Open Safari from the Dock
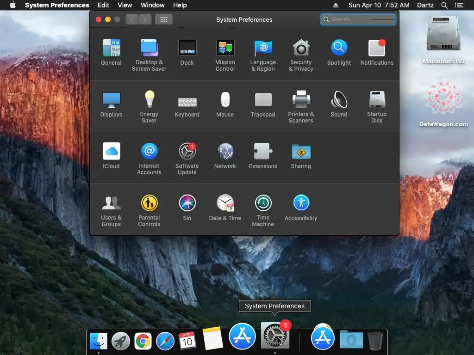 [x=165, y=341]
